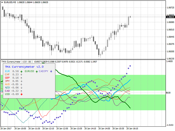Click the GBP currency label
175x131 pixels.
(7, 78)
